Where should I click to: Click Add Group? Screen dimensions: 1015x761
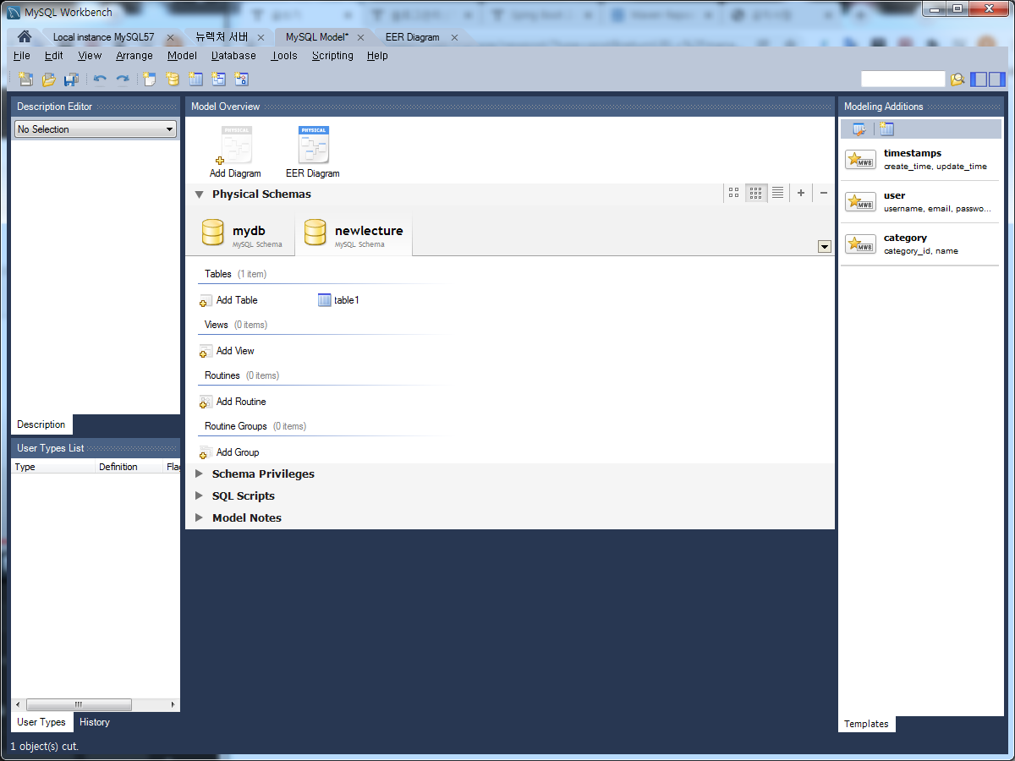coord(229,452)
